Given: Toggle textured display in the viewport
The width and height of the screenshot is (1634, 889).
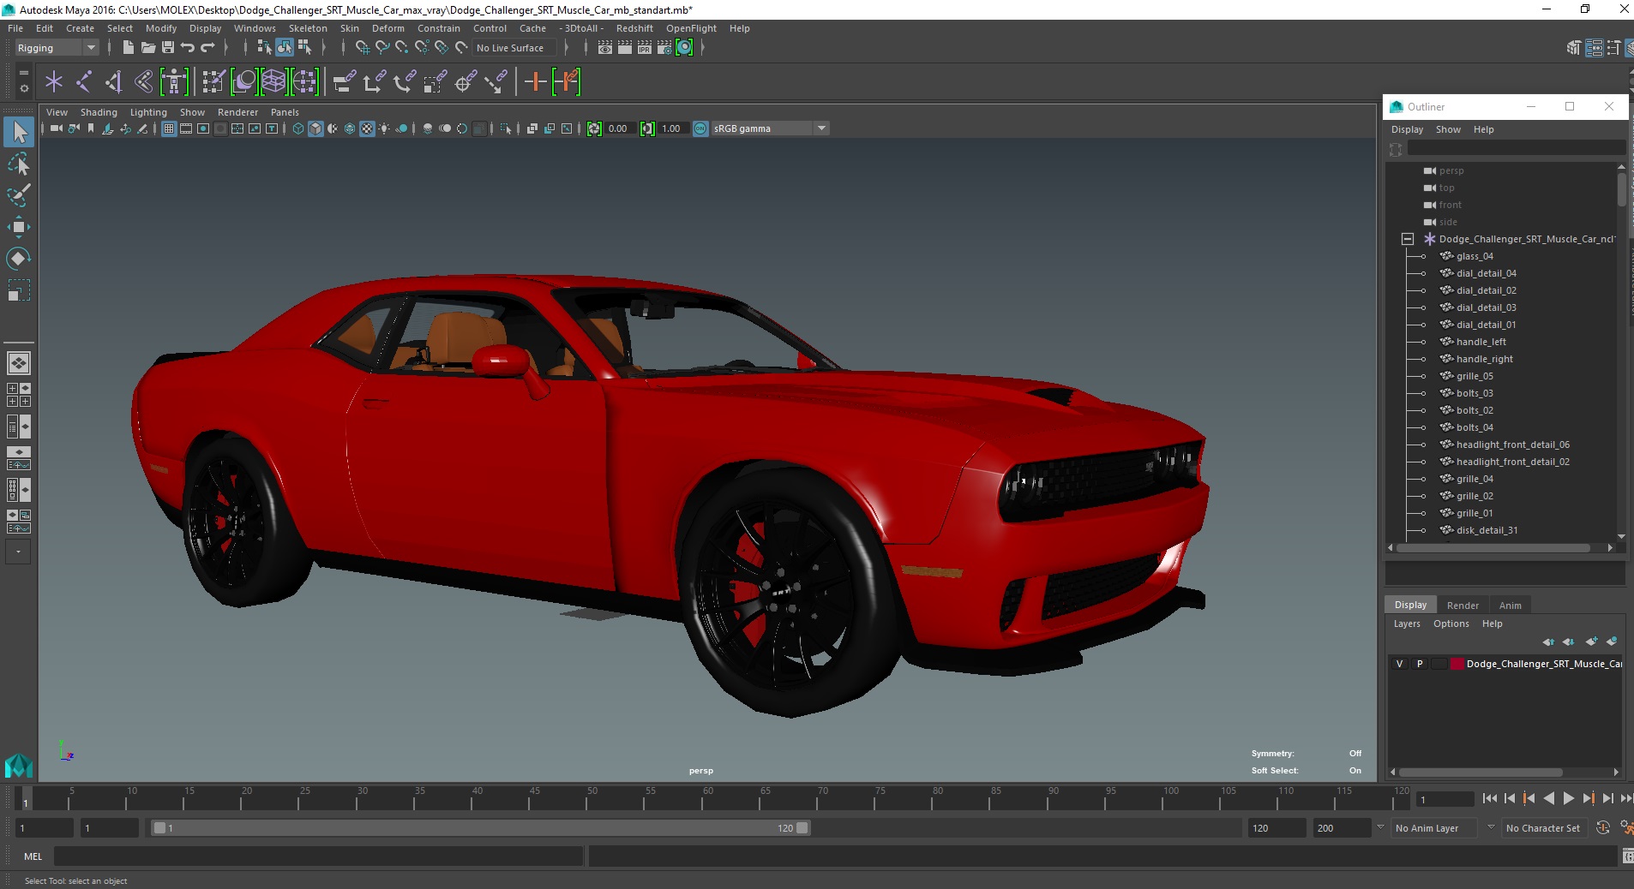Looking at the screenshot, I should pos(367,128).
